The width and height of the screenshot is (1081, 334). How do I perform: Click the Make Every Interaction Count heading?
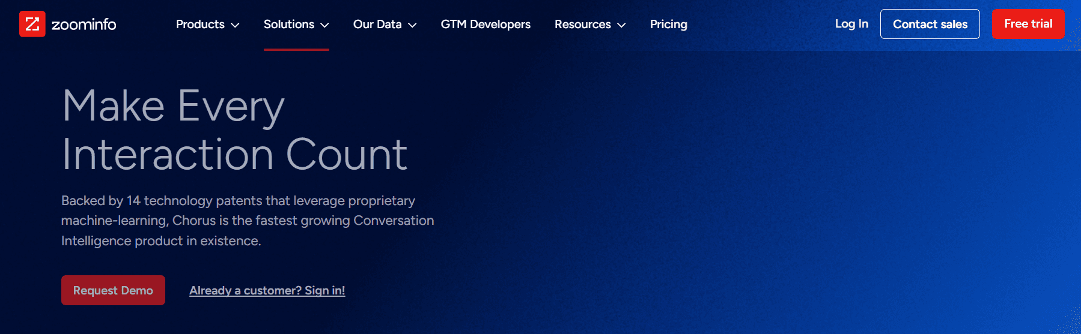pos(235,130)
